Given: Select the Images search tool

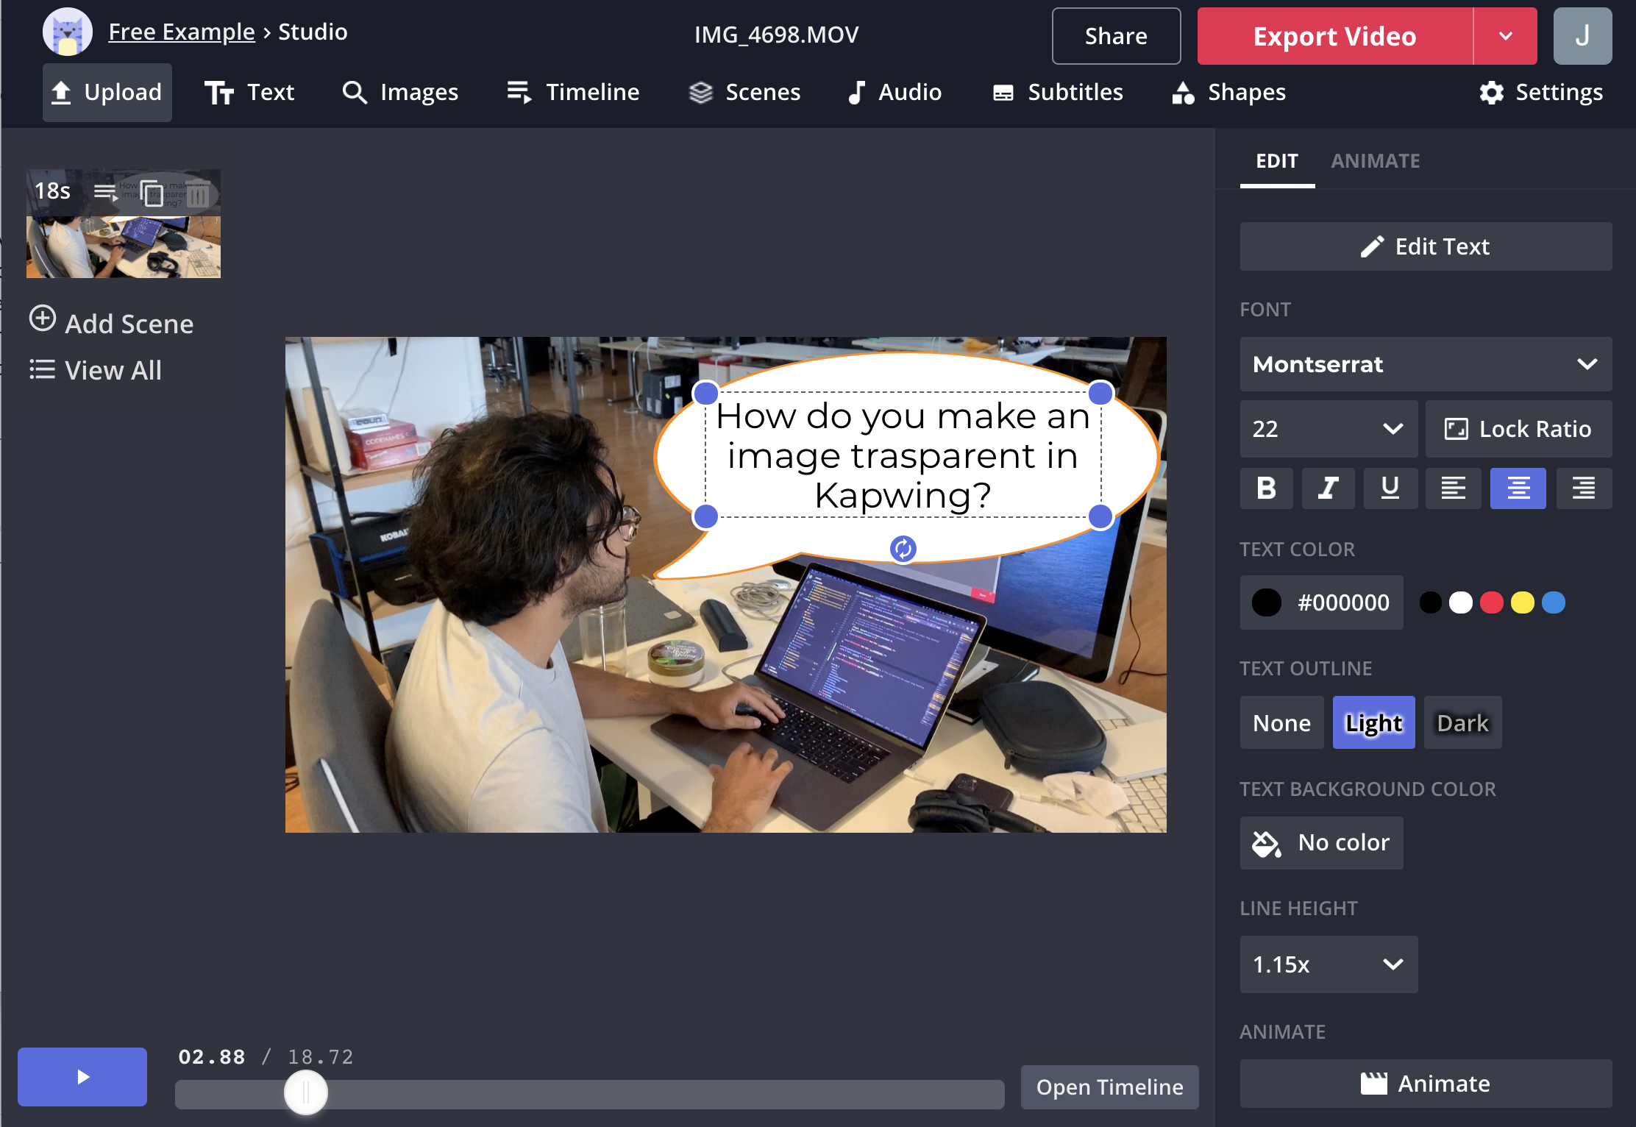Looking at the screenshot, I should (x=399, y=91).
